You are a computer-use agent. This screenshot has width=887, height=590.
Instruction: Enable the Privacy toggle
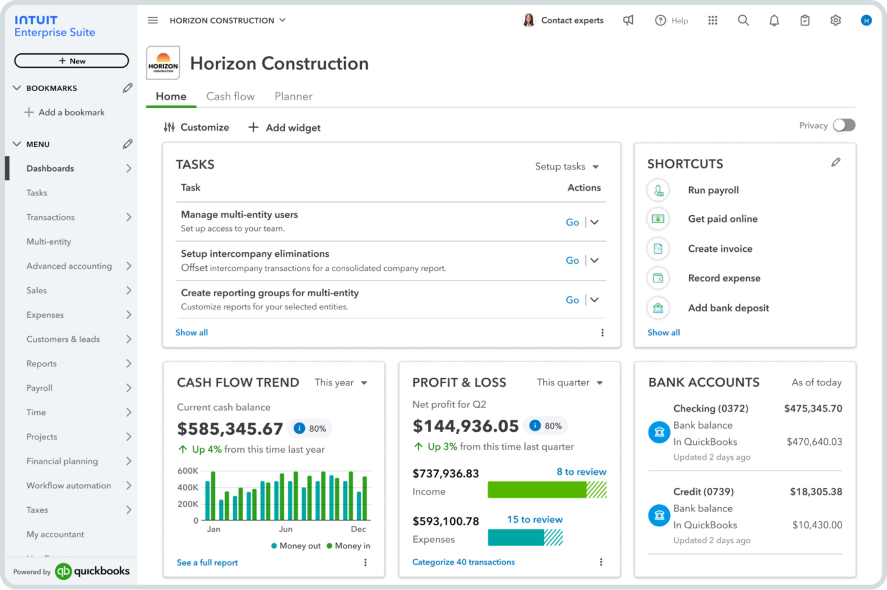tap(844, 125)
